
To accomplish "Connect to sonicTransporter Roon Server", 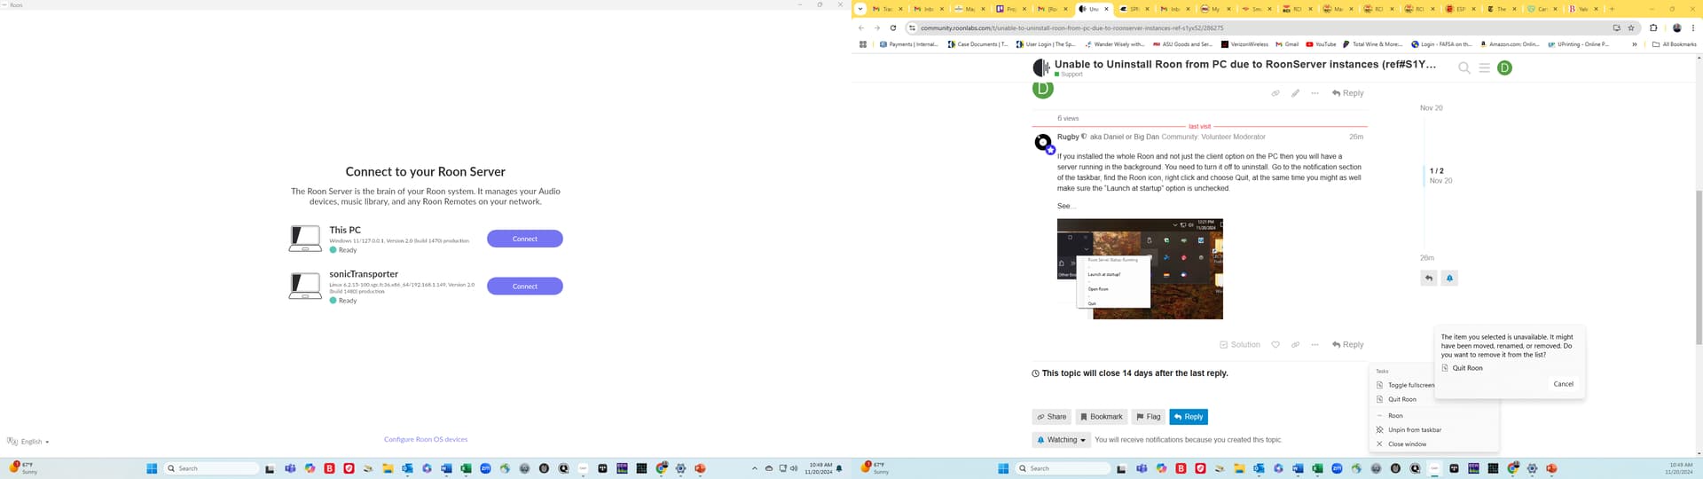I will pos(524,286).
